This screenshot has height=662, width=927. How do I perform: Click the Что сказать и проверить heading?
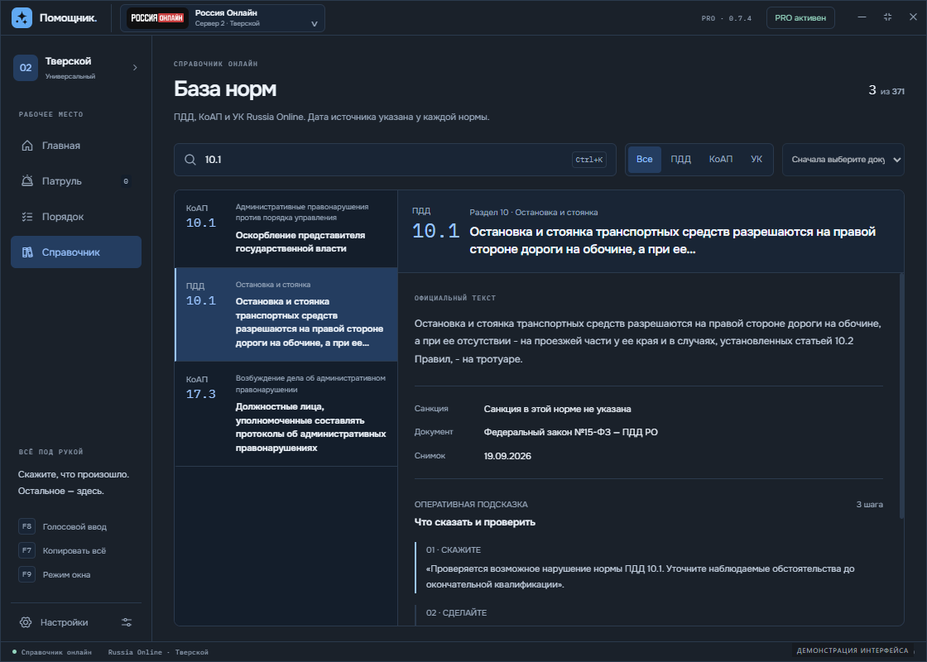pyautogui.click(x=475, y=522)
